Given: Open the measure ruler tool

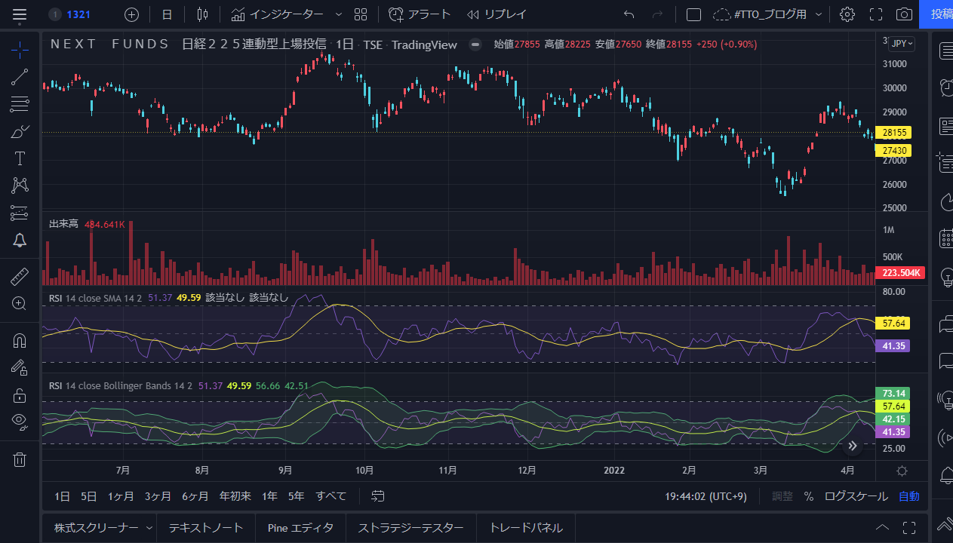Looking at the screenshot, I should [x=19, y=276].
